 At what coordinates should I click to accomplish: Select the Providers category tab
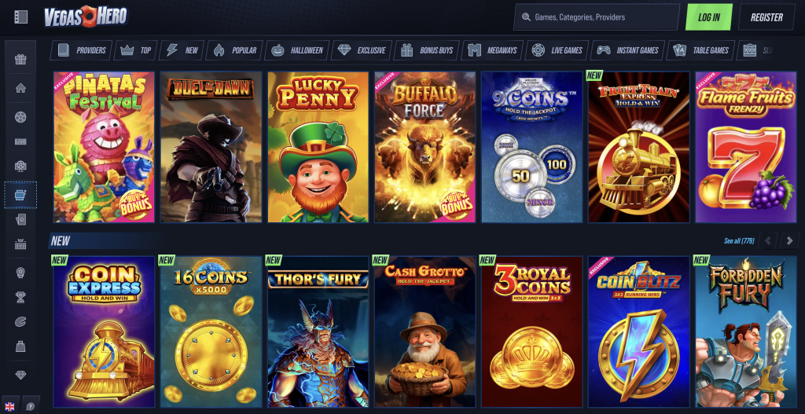(82, 50)
